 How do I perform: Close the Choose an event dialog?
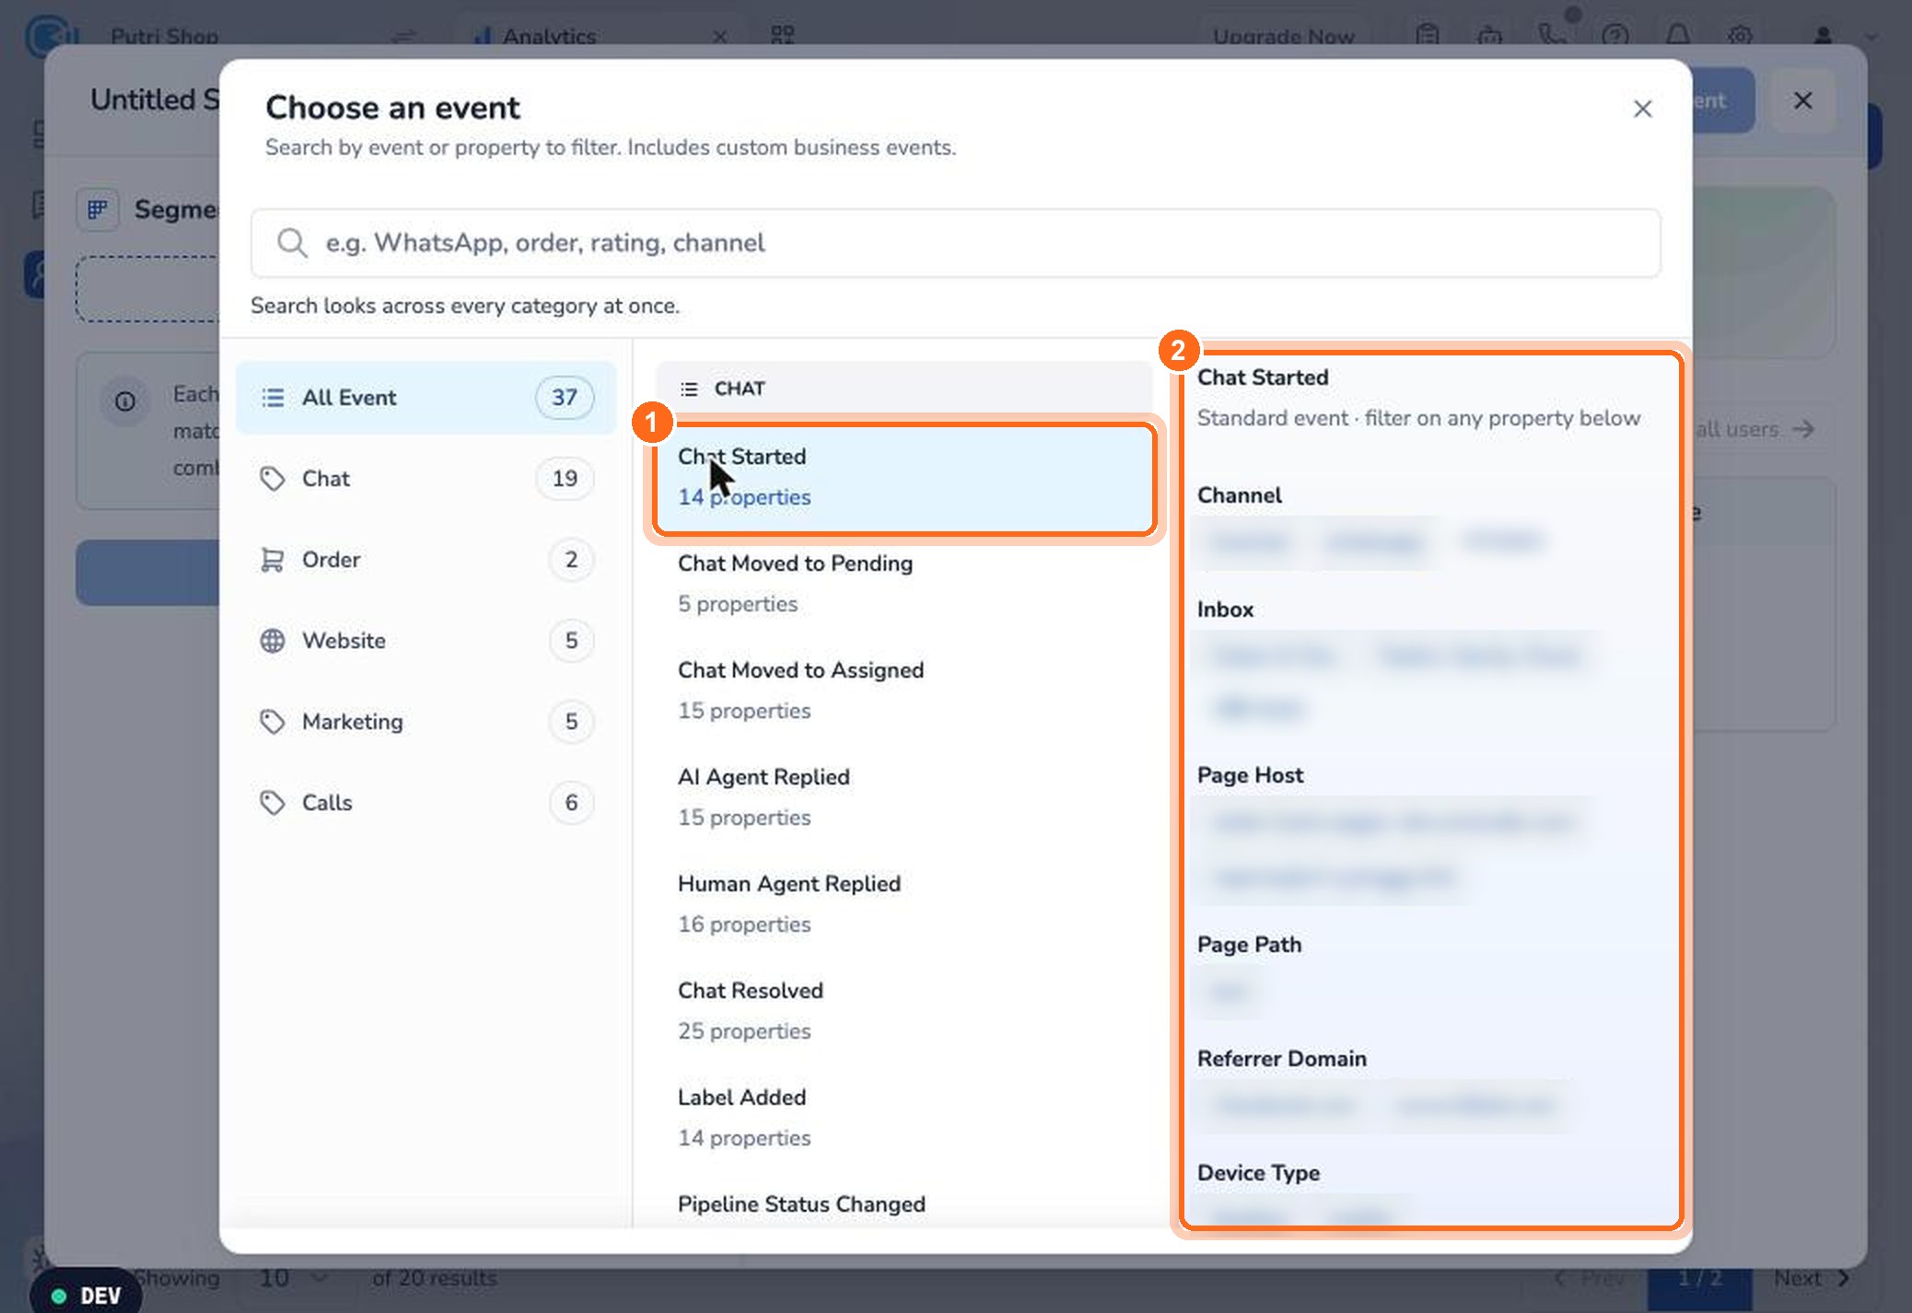(x=1642, y=109)
